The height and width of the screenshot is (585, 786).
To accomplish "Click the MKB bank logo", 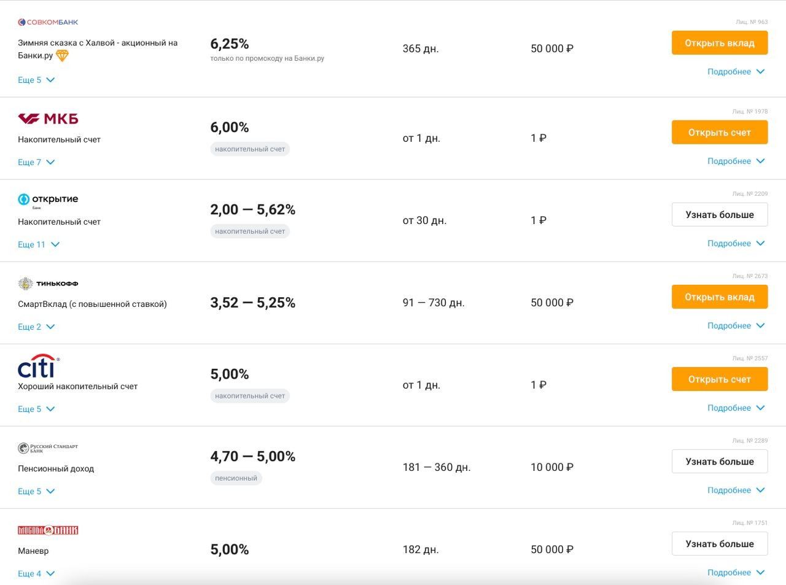I will pyautogui.click(x=48, y=118).
